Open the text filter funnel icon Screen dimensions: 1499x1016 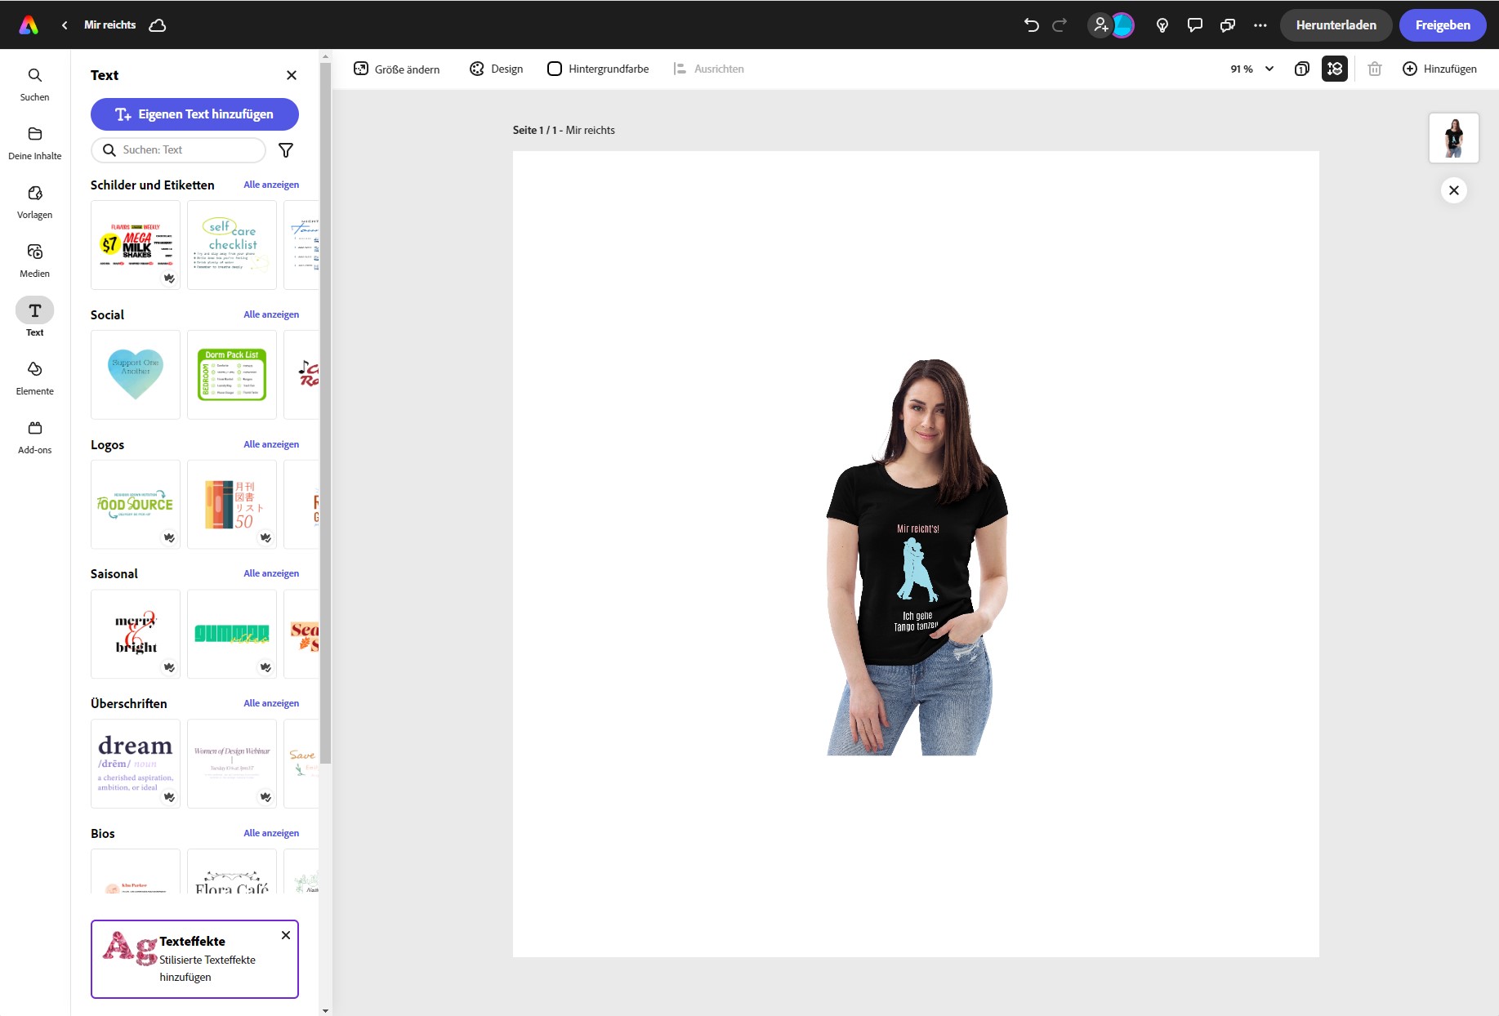click(286, 150)
